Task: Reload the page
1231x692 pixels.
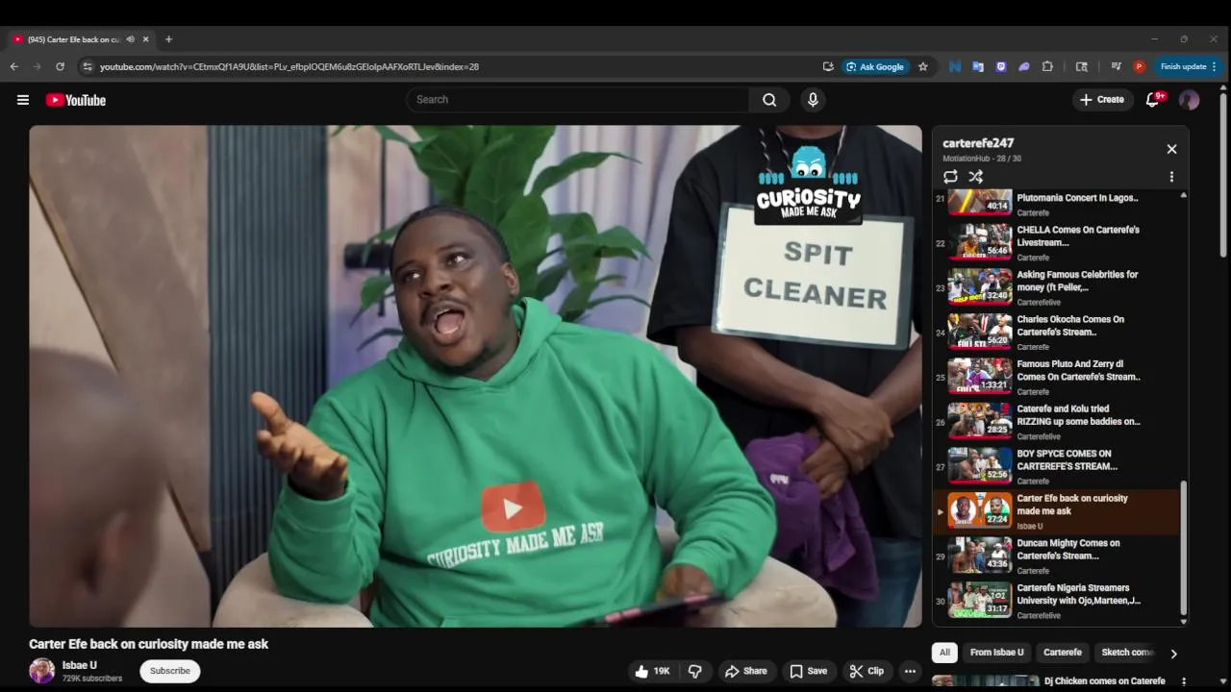Action: point(60,66)
